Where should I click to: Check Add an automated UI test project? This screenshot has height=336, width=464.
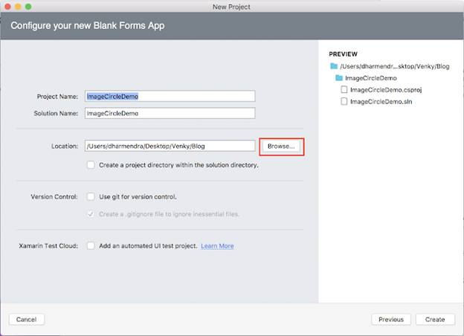91,246
